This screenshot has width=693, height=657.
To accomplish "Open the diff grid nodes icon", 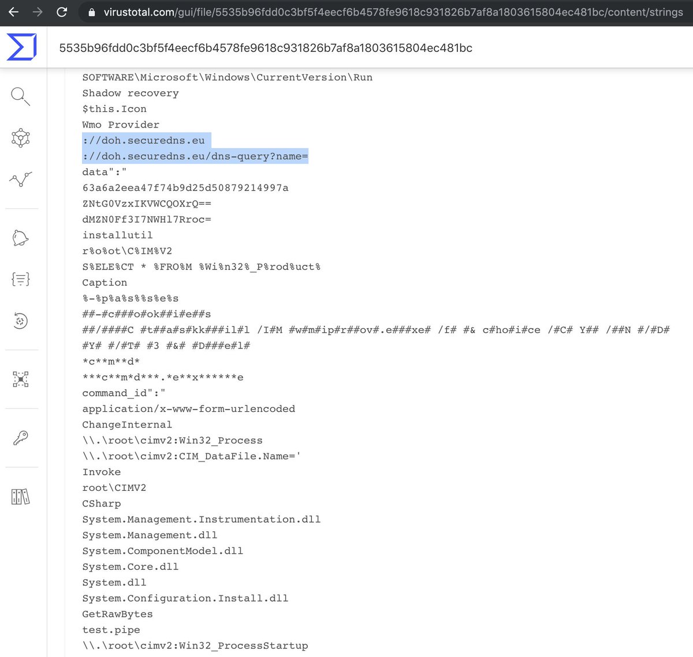I will 21,379.
